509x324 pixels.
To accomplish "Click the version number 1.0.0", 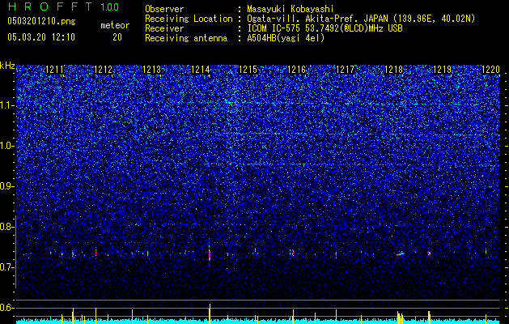I will coord(109,6).
